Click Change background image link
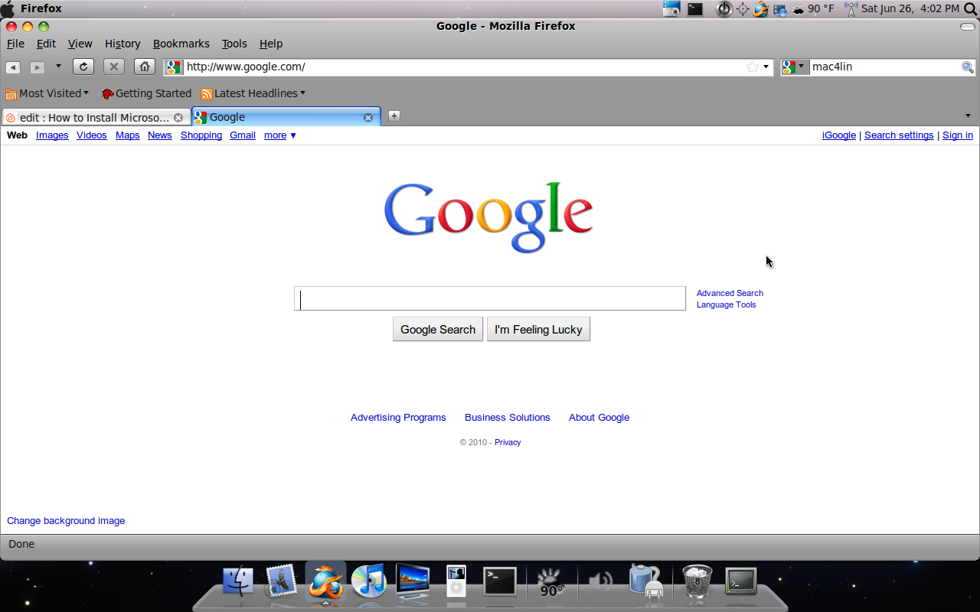Screen dimensions: 980x612 [66, 521]
